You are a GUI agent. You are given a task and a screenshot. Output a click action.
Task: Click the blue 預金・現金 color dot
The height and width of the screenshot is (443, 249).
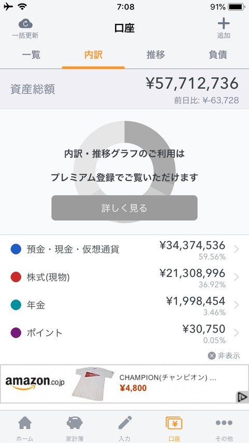(16, 249)
